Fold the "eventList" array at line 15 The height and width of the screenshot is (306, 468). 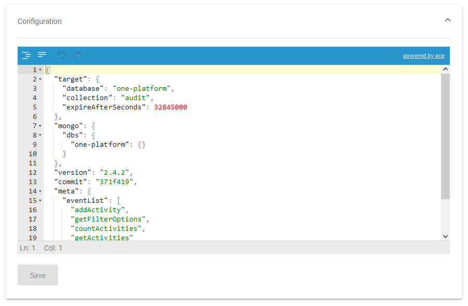tap(39, 200)
